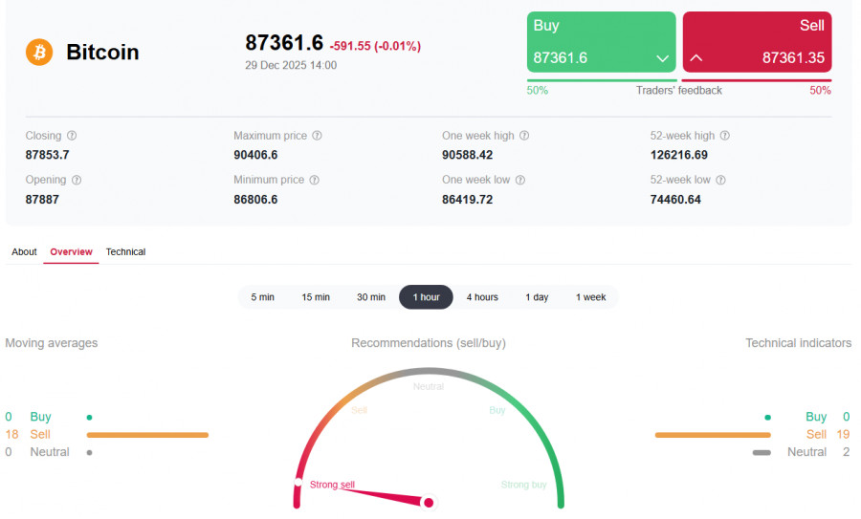
Task: Show 52-week high help icon
Action: pos(725,136)
